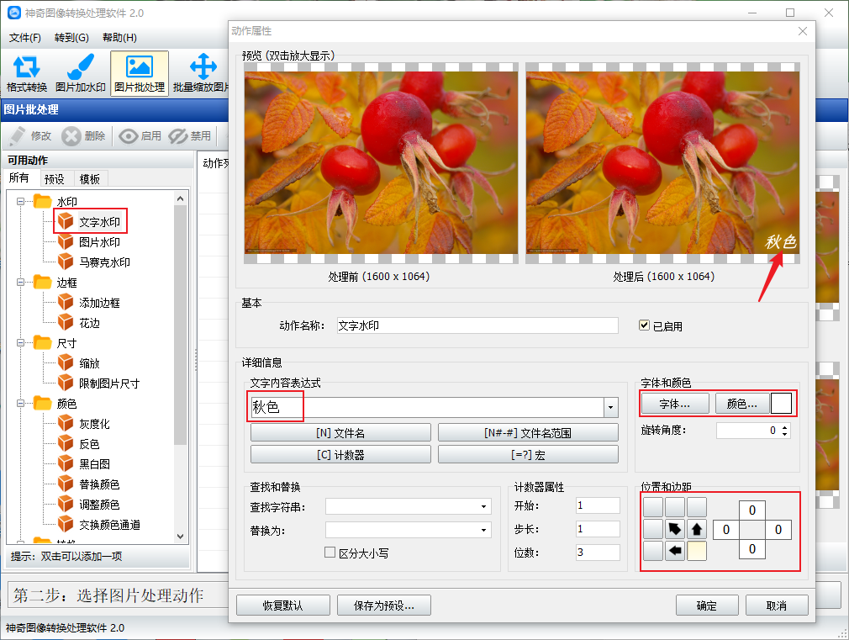Select the 图片加水印 watermark brush tool
This screenshot has height=640, width=849.
(80, 73)
